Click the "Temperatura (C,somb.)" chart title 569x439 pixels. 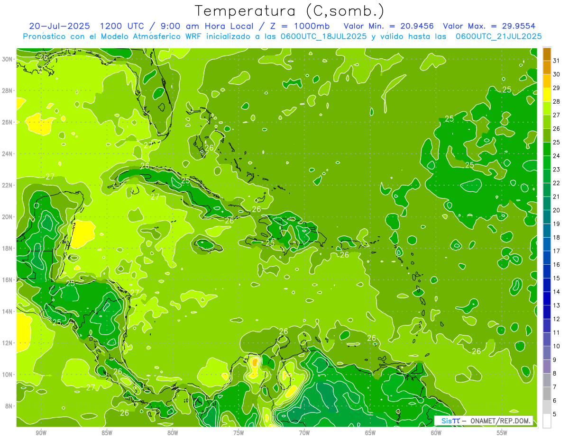pos(290,11)
